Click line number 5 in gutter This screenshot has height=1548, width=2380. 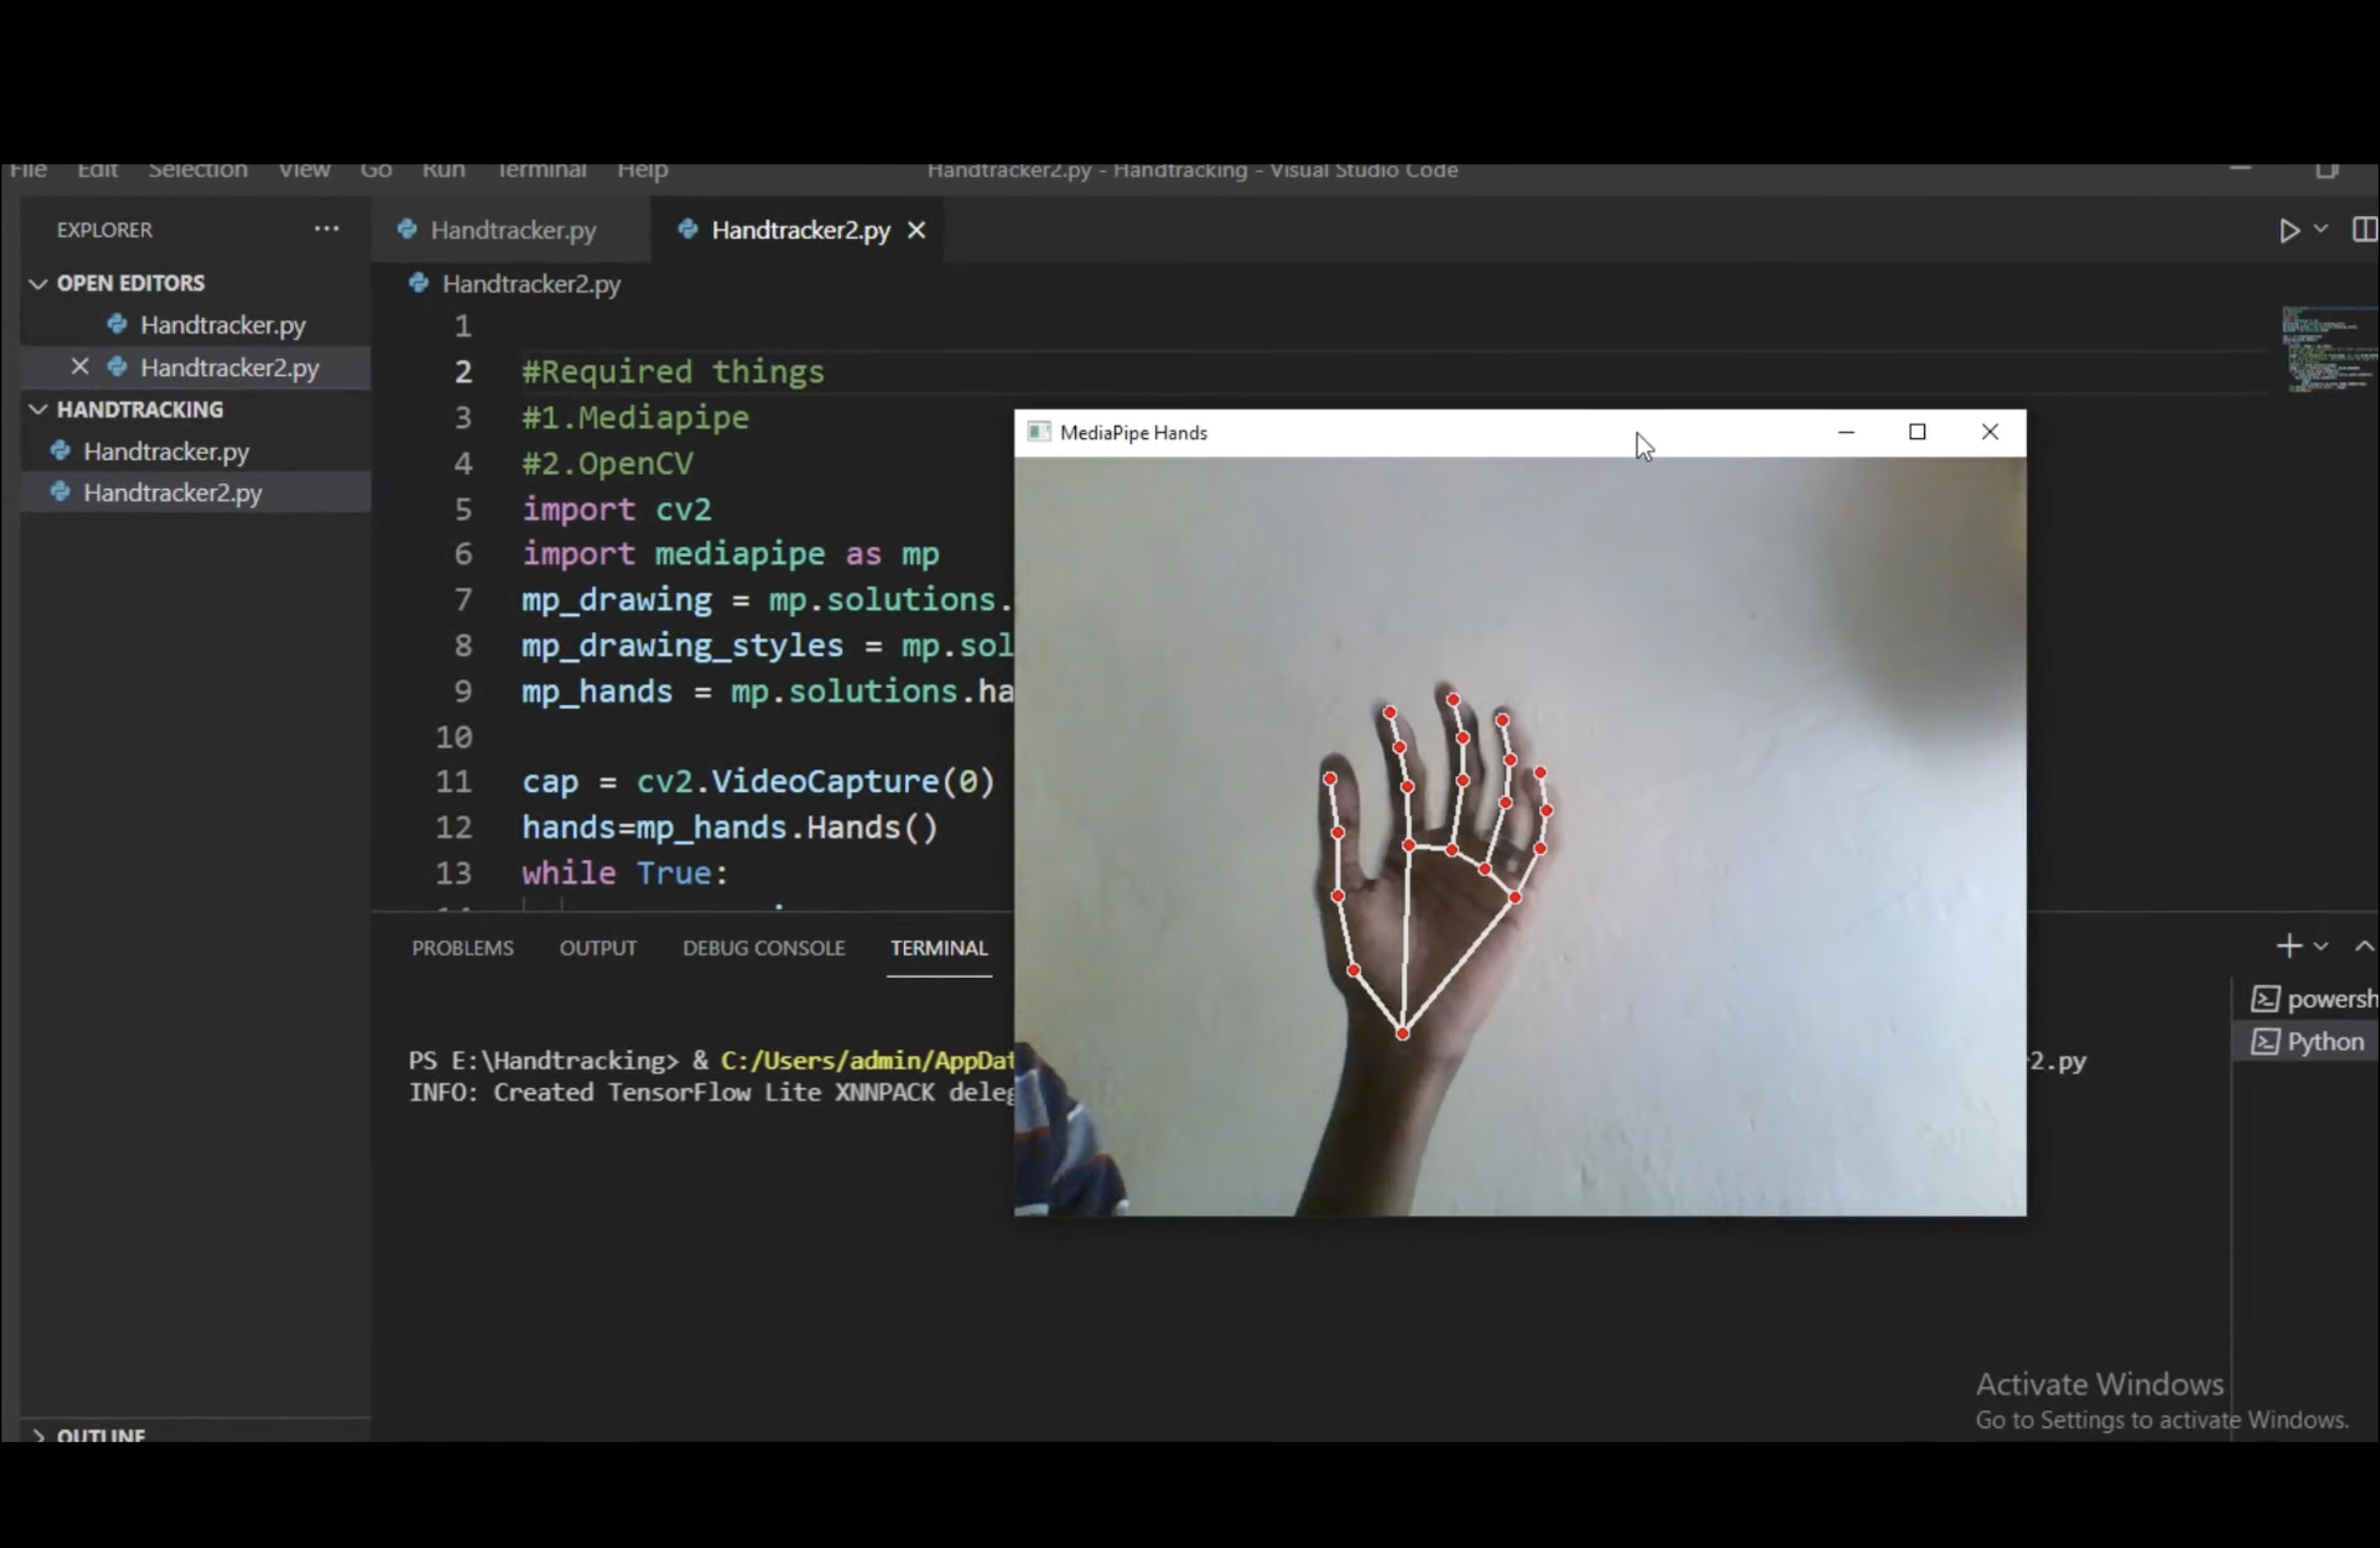(463, 509)
